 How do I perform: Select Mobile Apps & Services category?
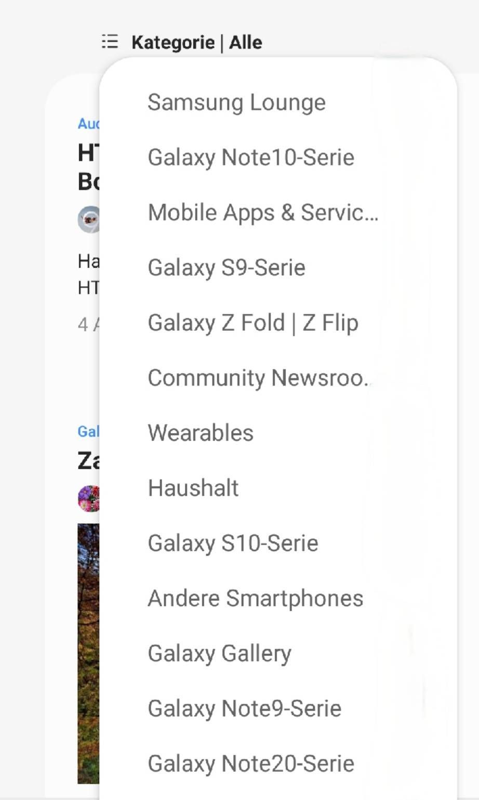[x=263, y=213]
